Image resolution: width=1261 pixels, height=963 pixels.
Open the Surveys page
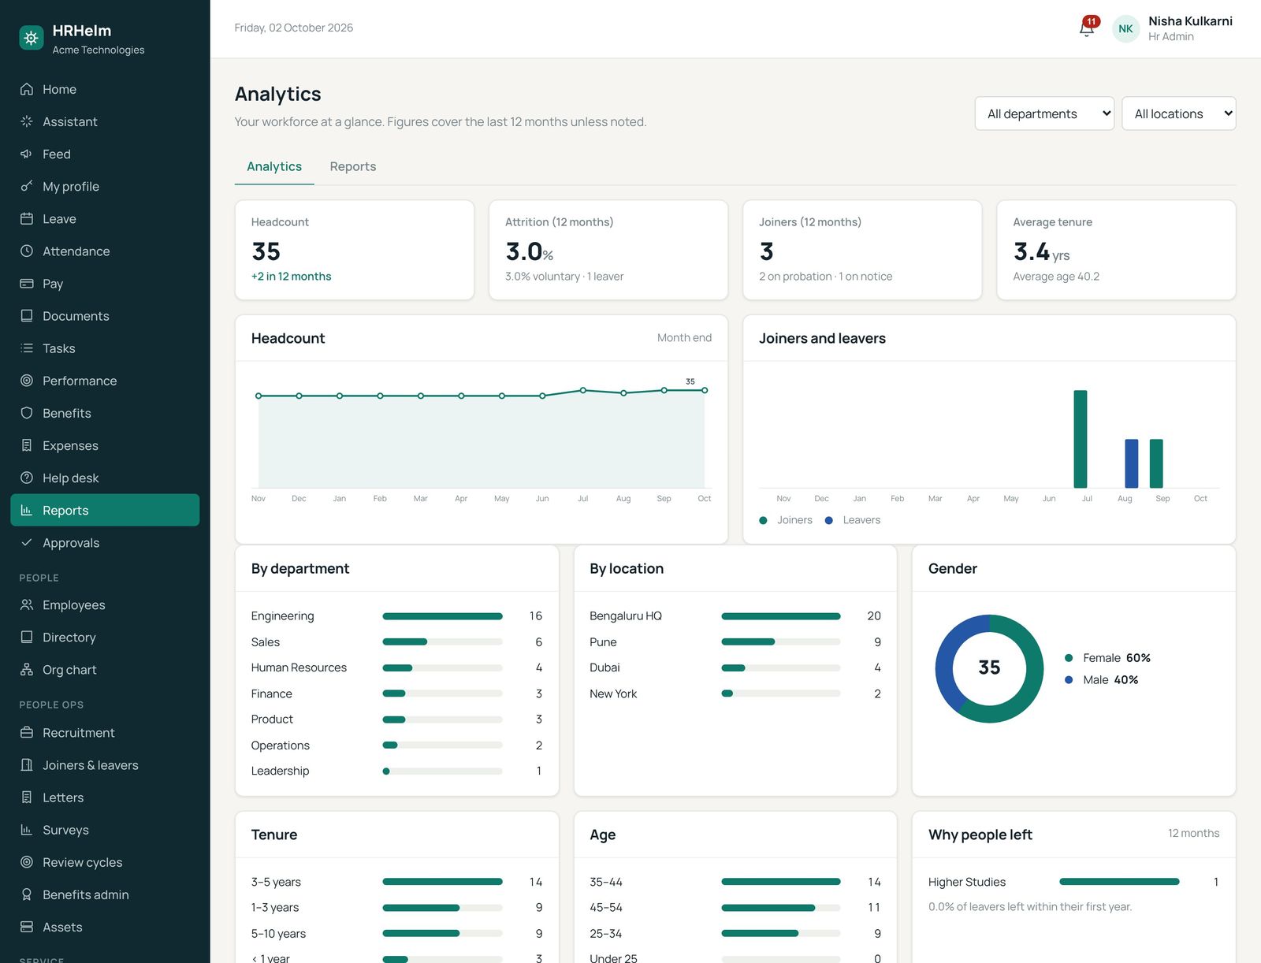coord(105,830)
